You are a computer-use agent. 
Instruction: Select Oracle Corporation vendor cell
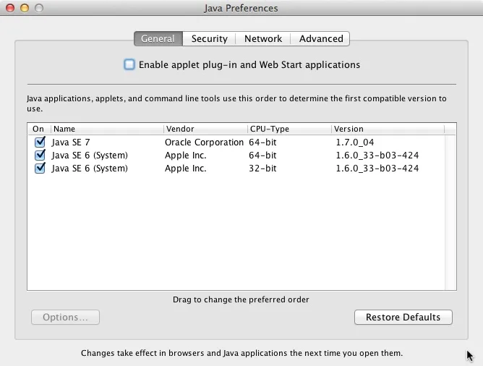pyautogui.click(x=204, y=142)
